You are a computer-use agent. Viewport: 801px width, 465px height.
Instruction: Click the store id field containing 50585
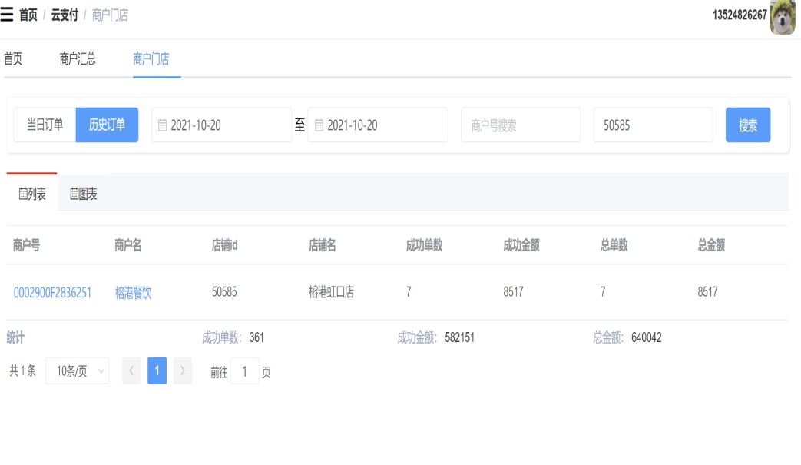point(652,125)
